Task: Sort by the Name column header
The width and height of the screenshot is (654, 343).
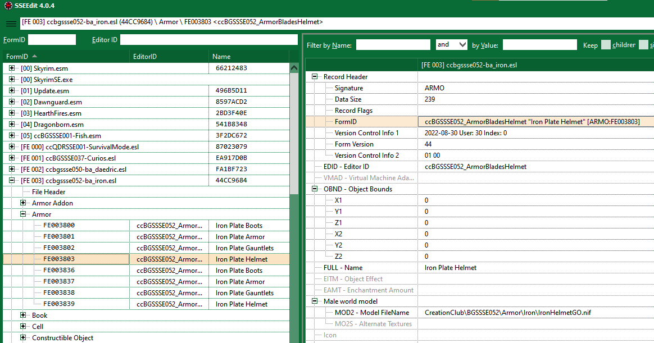Action: tap(248, 56)
